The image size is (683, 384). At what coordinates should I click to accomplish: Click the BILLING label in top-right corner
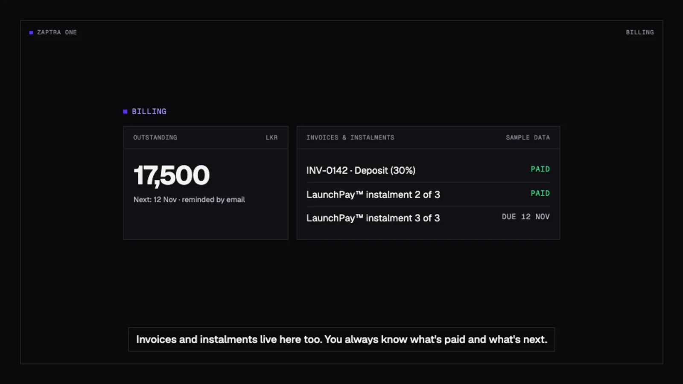pos(639,32)
